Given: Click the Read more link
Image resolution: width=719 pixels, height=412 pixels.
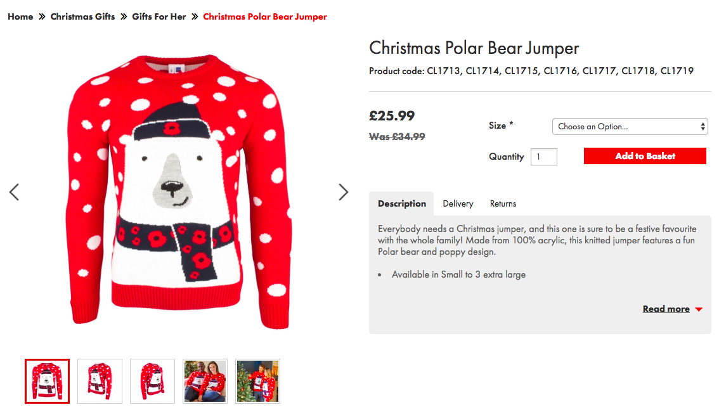Looking at the screenshot, I should 666,309.
